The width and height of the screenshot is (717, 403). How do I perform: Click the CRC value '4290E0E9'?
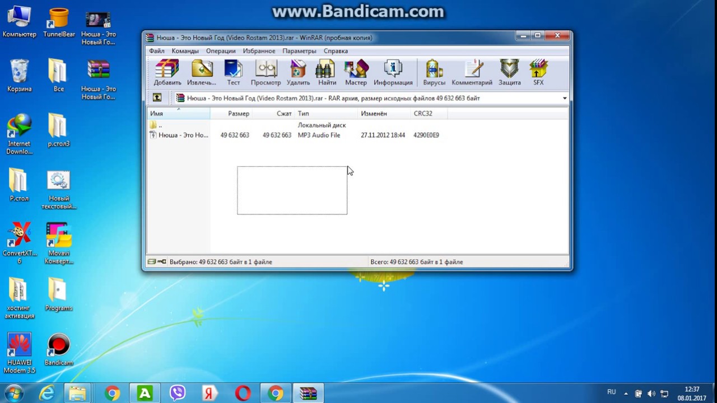[x=426, y=135]
